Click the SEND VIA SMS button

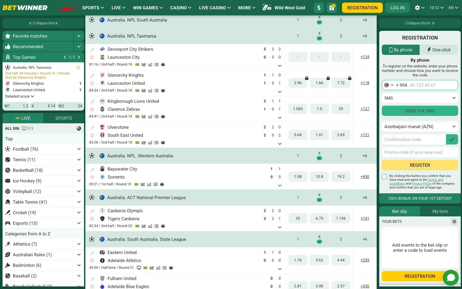coord(420,111)
